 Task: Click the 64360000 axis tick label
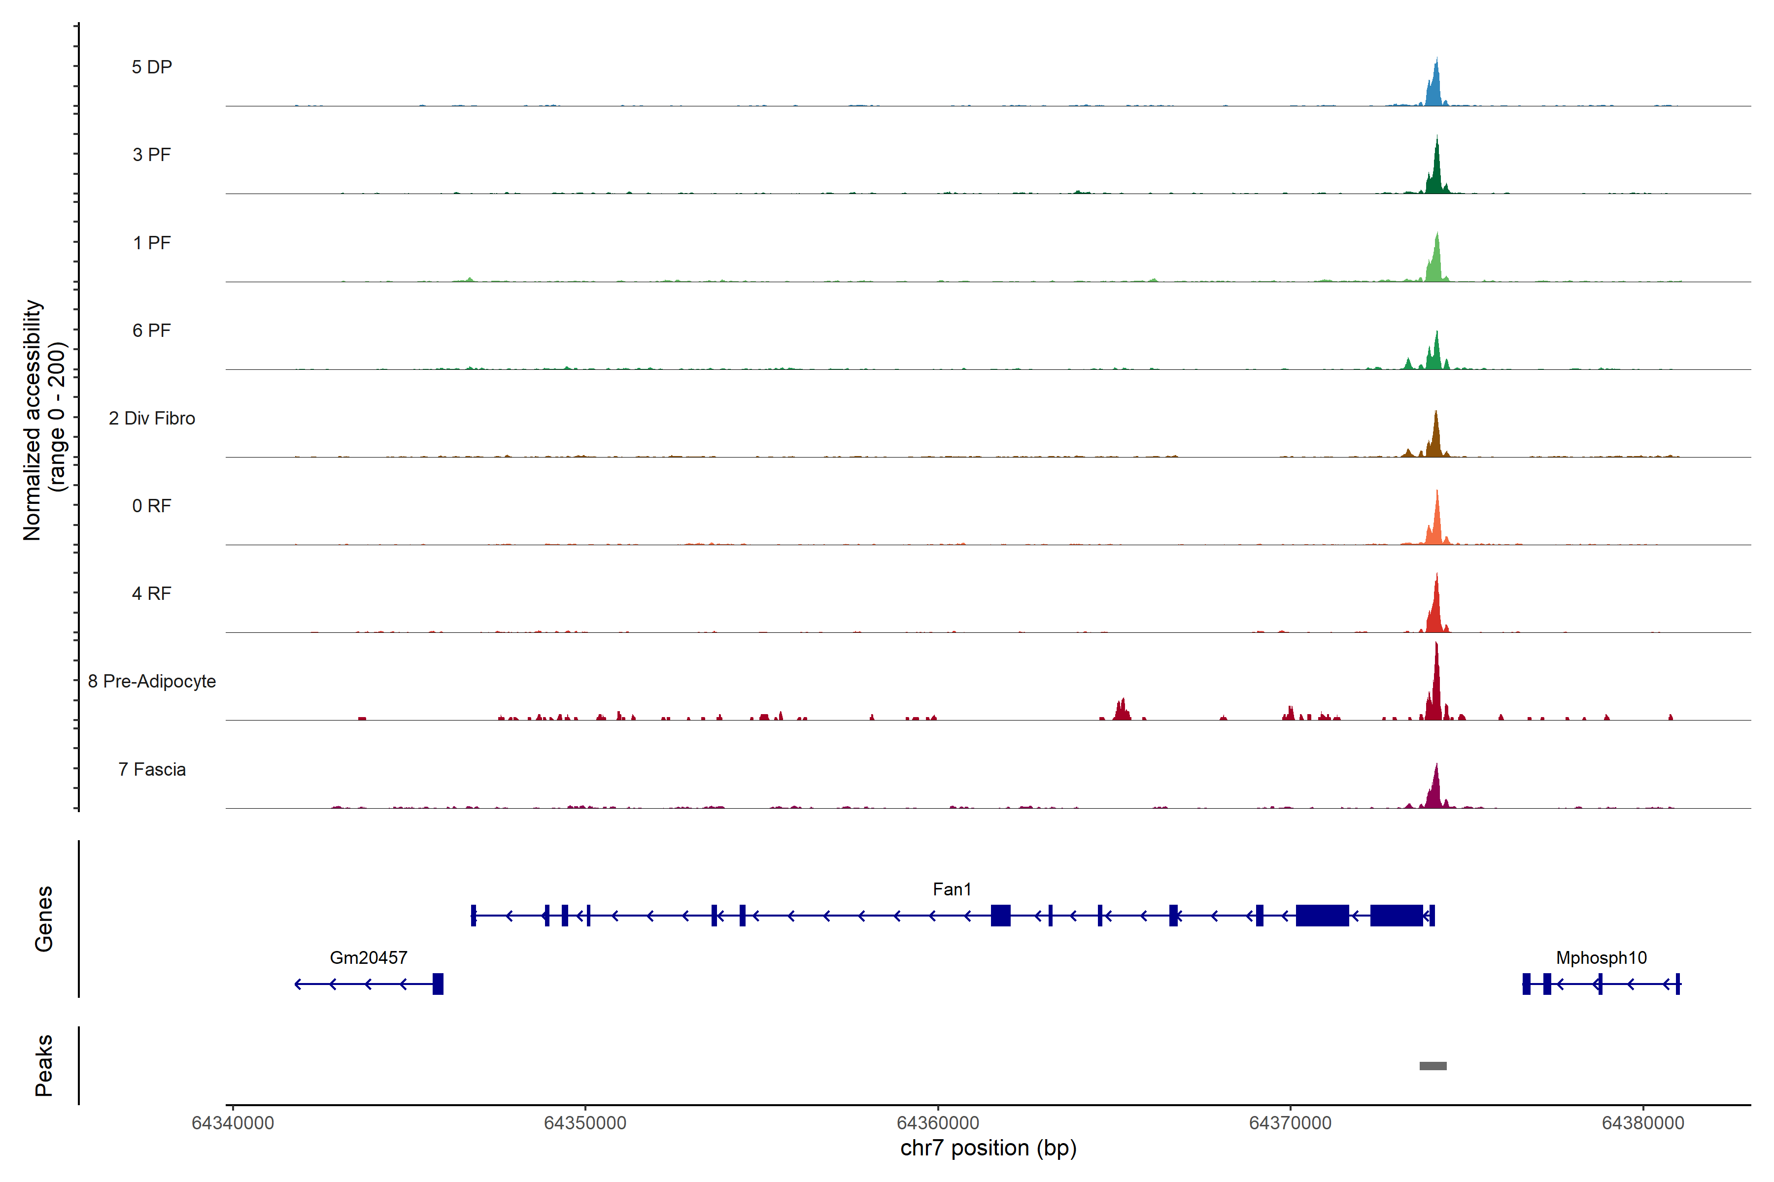938,1122
